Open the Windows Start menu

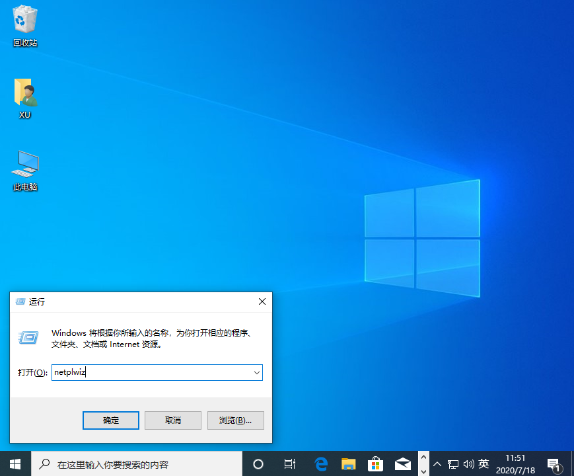tap(15, 463)
